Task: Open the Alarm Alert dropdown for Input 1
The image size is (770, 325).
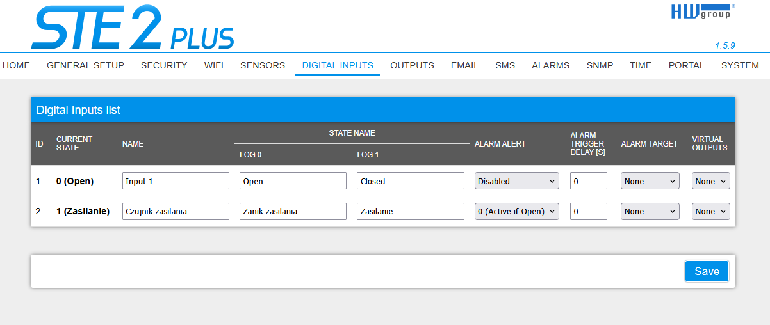Action: 516,181
